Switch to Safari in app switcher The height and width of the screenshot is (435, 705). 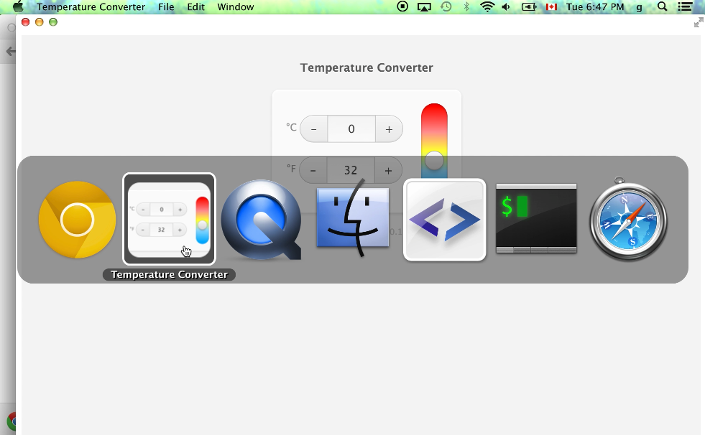(x=628, y=219)
